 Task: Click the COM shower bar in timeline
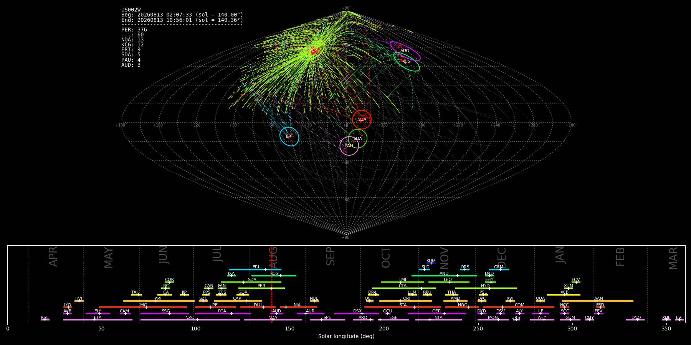pos(518,307)
